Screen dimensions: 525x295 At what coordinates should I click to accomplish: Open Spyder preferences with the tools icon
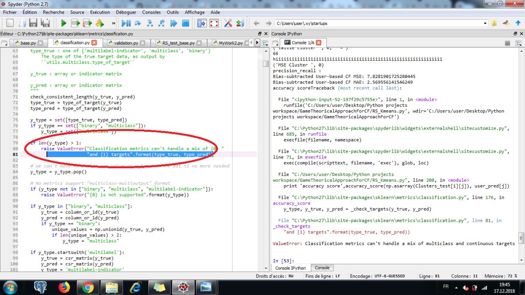tap(228, 23)
